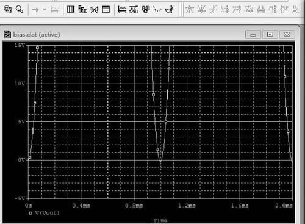Select the Text Label tool
Viewport: 305px width, 224px height.
[146, 9]
